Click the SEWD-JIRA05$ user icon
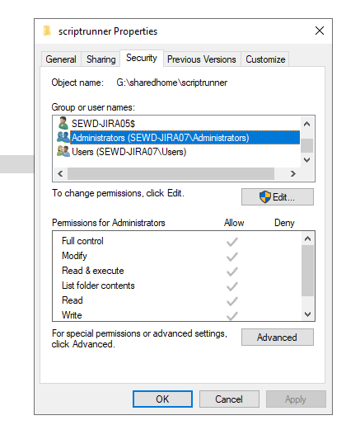Screen dimensions: 360x425 click(63, 123)
